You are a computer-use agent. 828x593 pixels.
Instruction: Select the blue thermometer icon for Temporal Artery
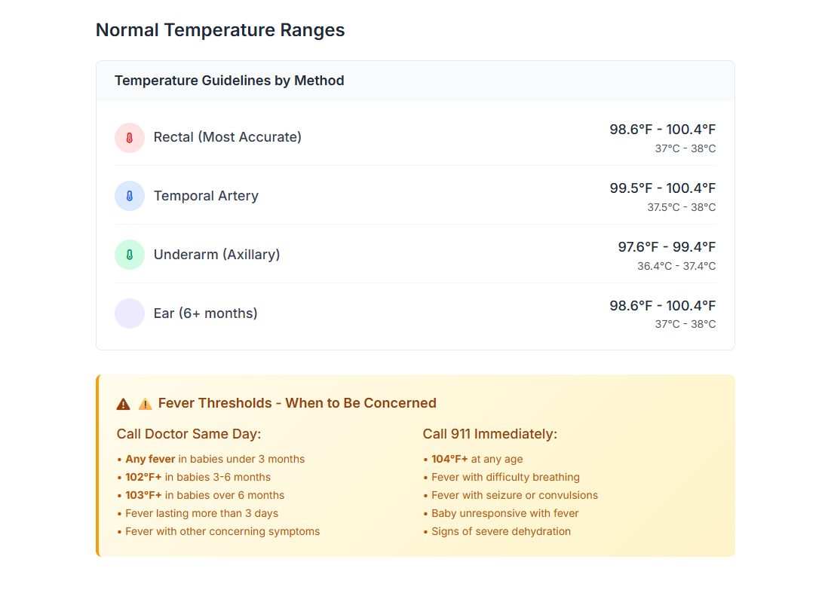[130, 196]
